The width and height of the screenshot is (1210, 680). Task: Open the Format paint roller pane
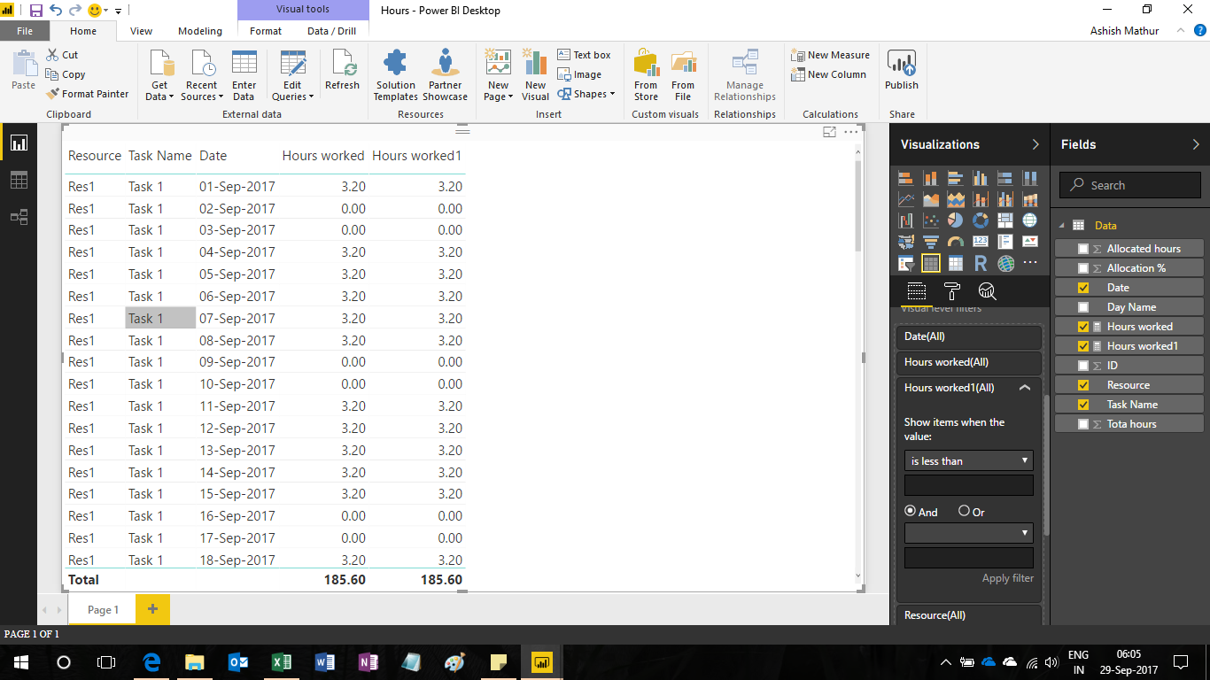tap(952, 291)
